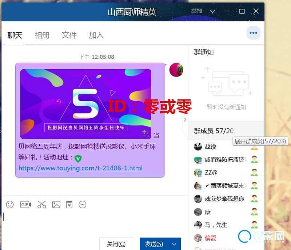Open the 加入 tab
The image size is (291, 250).
[x=96, y=35]
